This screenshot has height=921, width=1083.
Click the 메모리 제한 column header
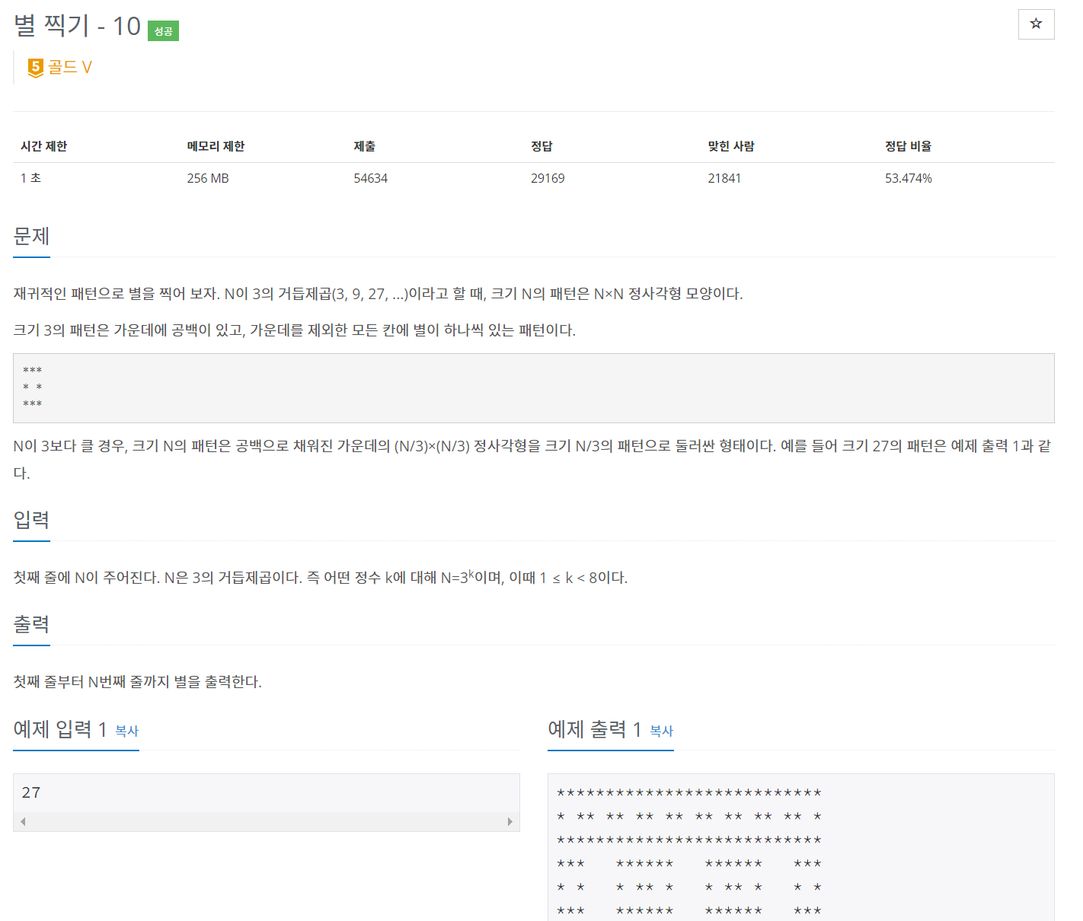click(216, 146)
